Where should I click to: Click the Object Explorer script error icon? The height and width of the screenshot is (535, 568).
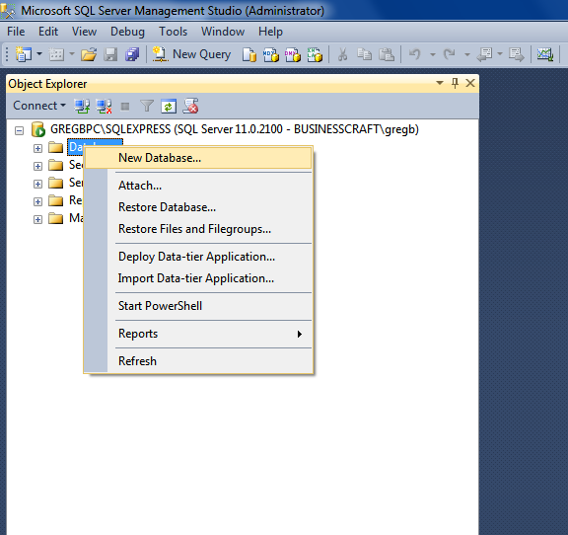point(190,106)
